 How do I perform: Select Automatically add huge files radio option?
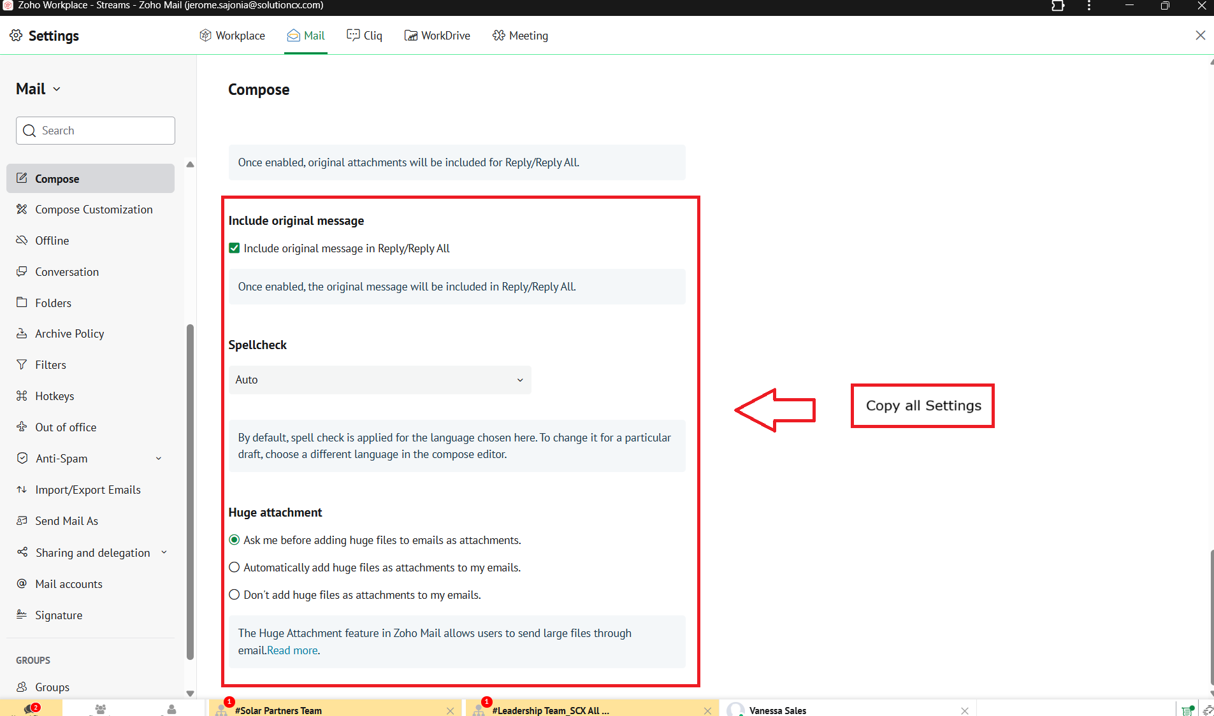coord(235,568)
